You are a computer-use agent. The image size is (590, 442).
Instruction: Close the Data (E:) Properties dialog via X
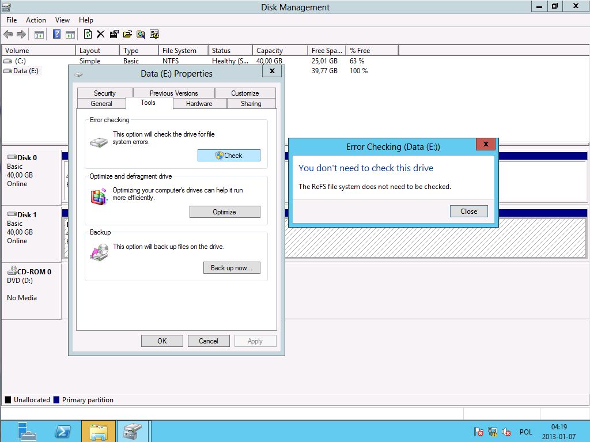[273, 71]
